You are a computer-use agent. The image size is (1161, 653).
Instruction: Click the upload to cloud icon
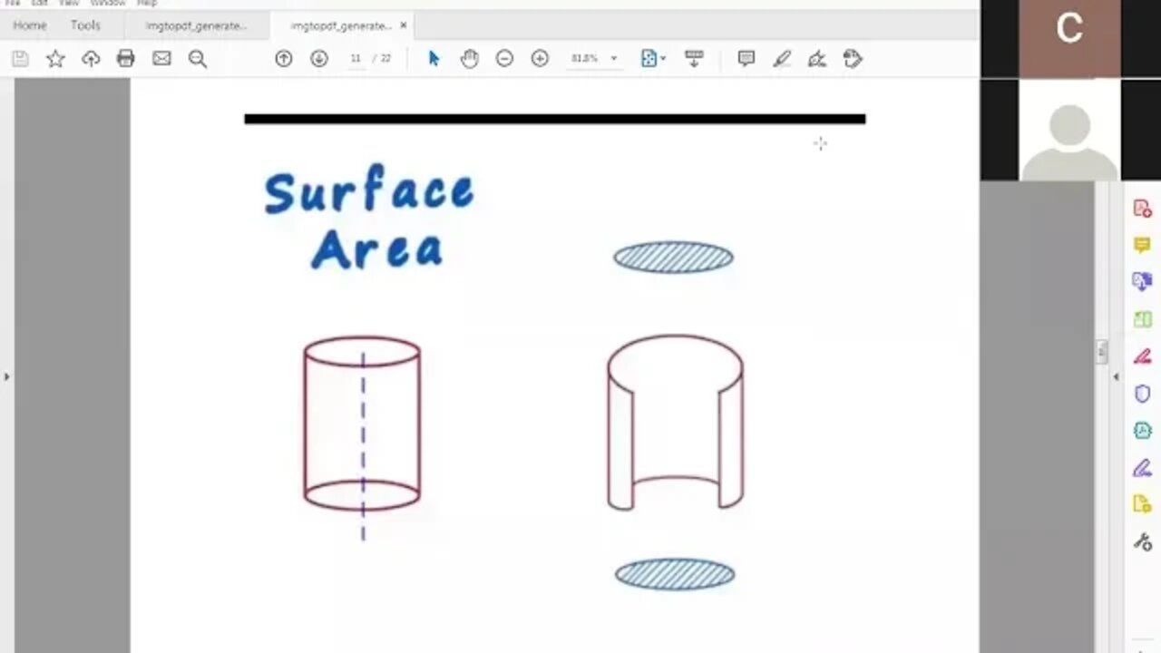click(91, 59)
